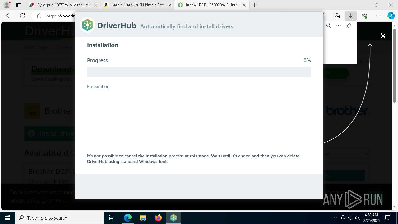Screen dimensions: 398x224
Task: Click the DriverHub logo icon in installer
Action: 87,25
